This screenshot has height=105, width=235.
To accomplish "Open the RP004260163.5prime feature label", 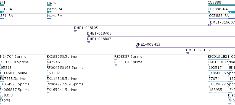I will pos(65,68).
